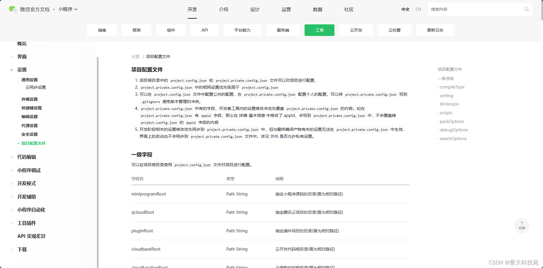Switch the site language to EN
The height and width of the screenshot is (268, 543).
(418, 9)
